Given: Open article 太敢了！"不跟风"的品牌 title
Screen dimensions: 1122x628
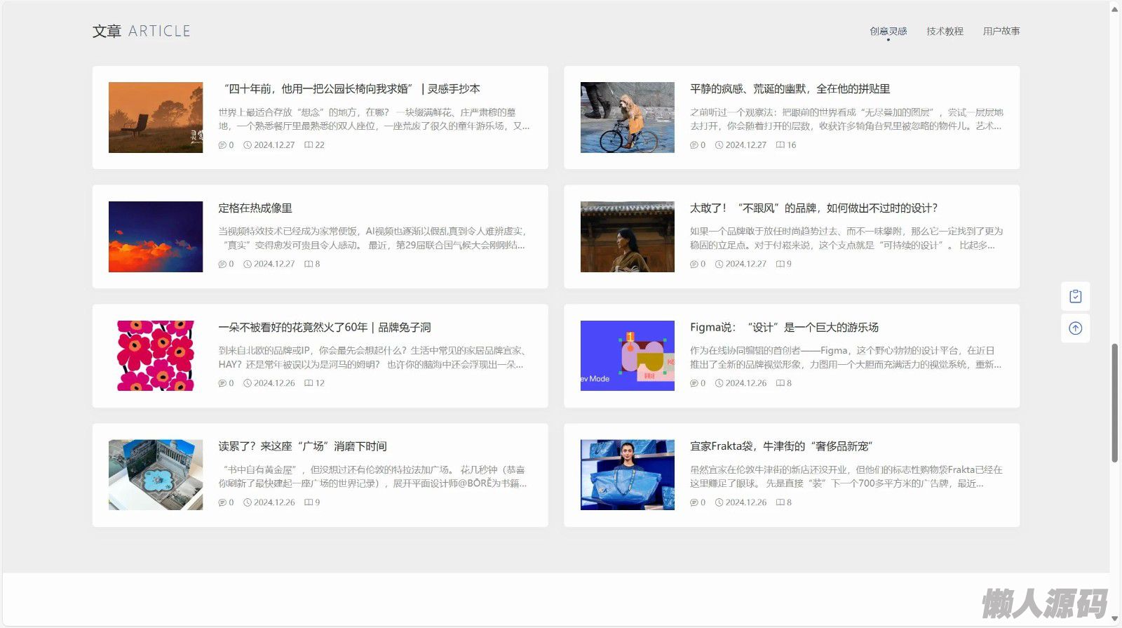Looking at the screenshot, I should (x=813, y=208).
